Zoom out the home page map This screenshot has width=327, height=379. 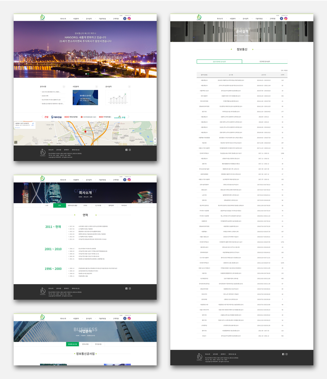[155, 142]
